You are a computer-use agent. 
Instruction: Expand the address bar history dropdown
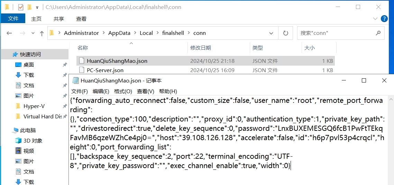click(x=271, y=33)
